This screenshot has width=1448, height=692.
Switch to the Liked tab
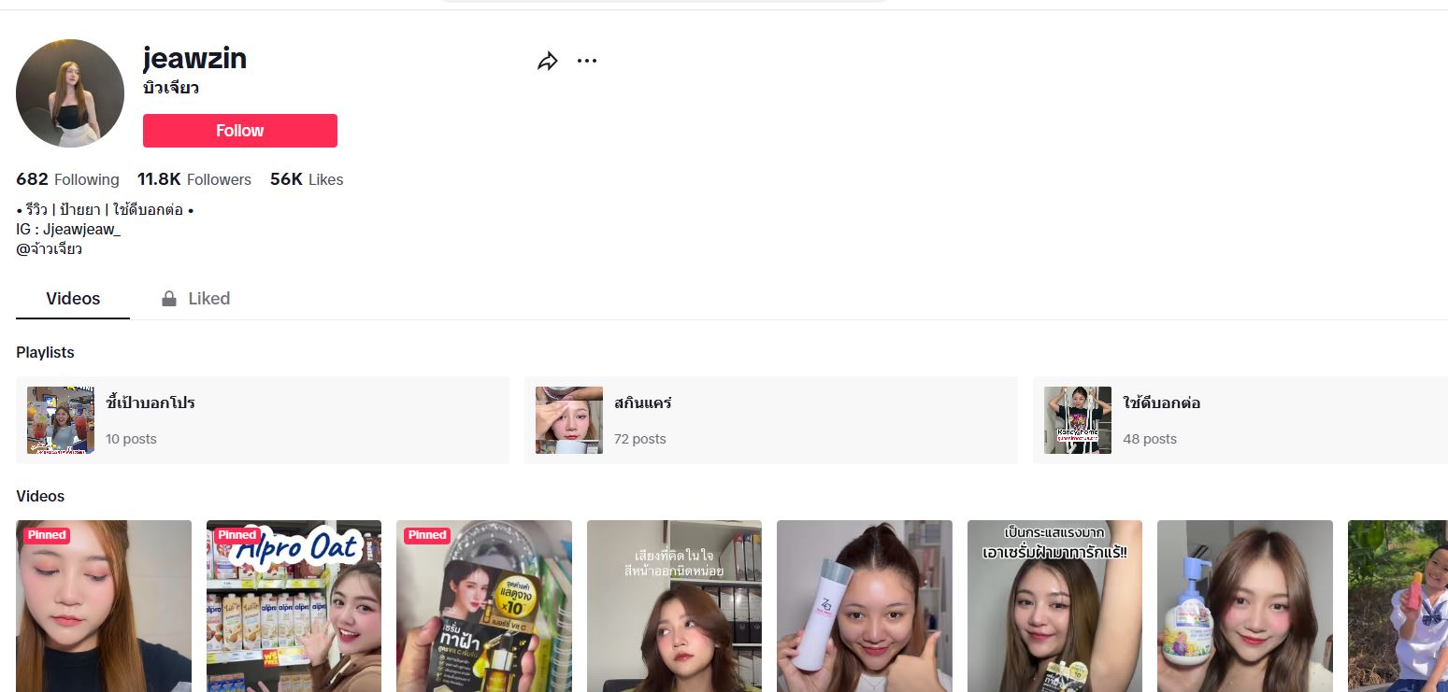click(x=195, y=299)
